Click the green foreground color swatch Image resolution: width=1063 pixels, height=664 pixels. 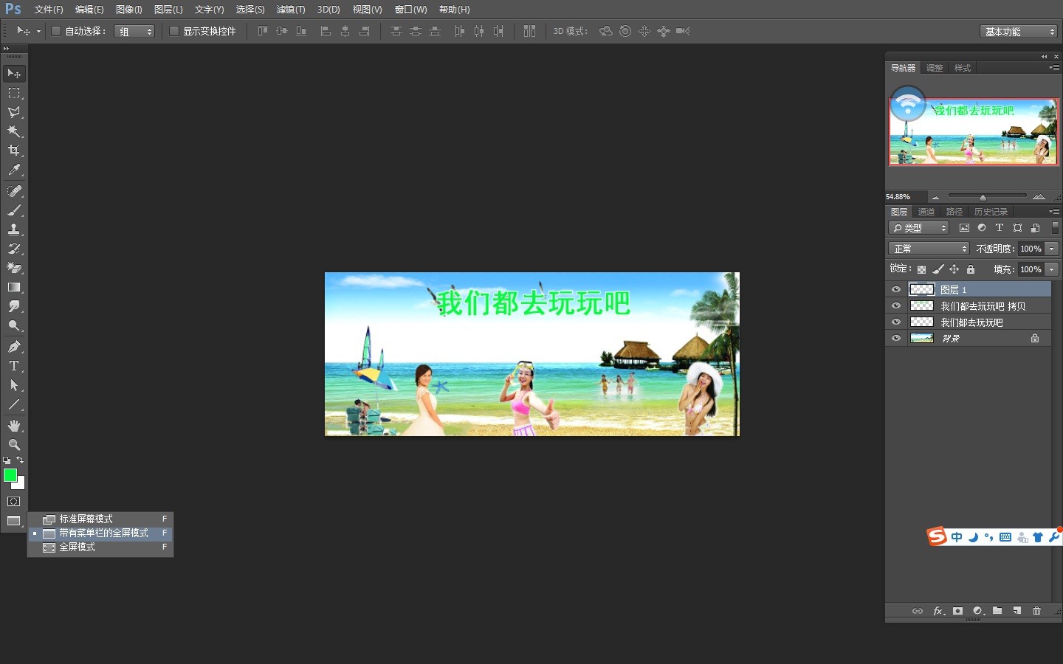tap(10, 476)
